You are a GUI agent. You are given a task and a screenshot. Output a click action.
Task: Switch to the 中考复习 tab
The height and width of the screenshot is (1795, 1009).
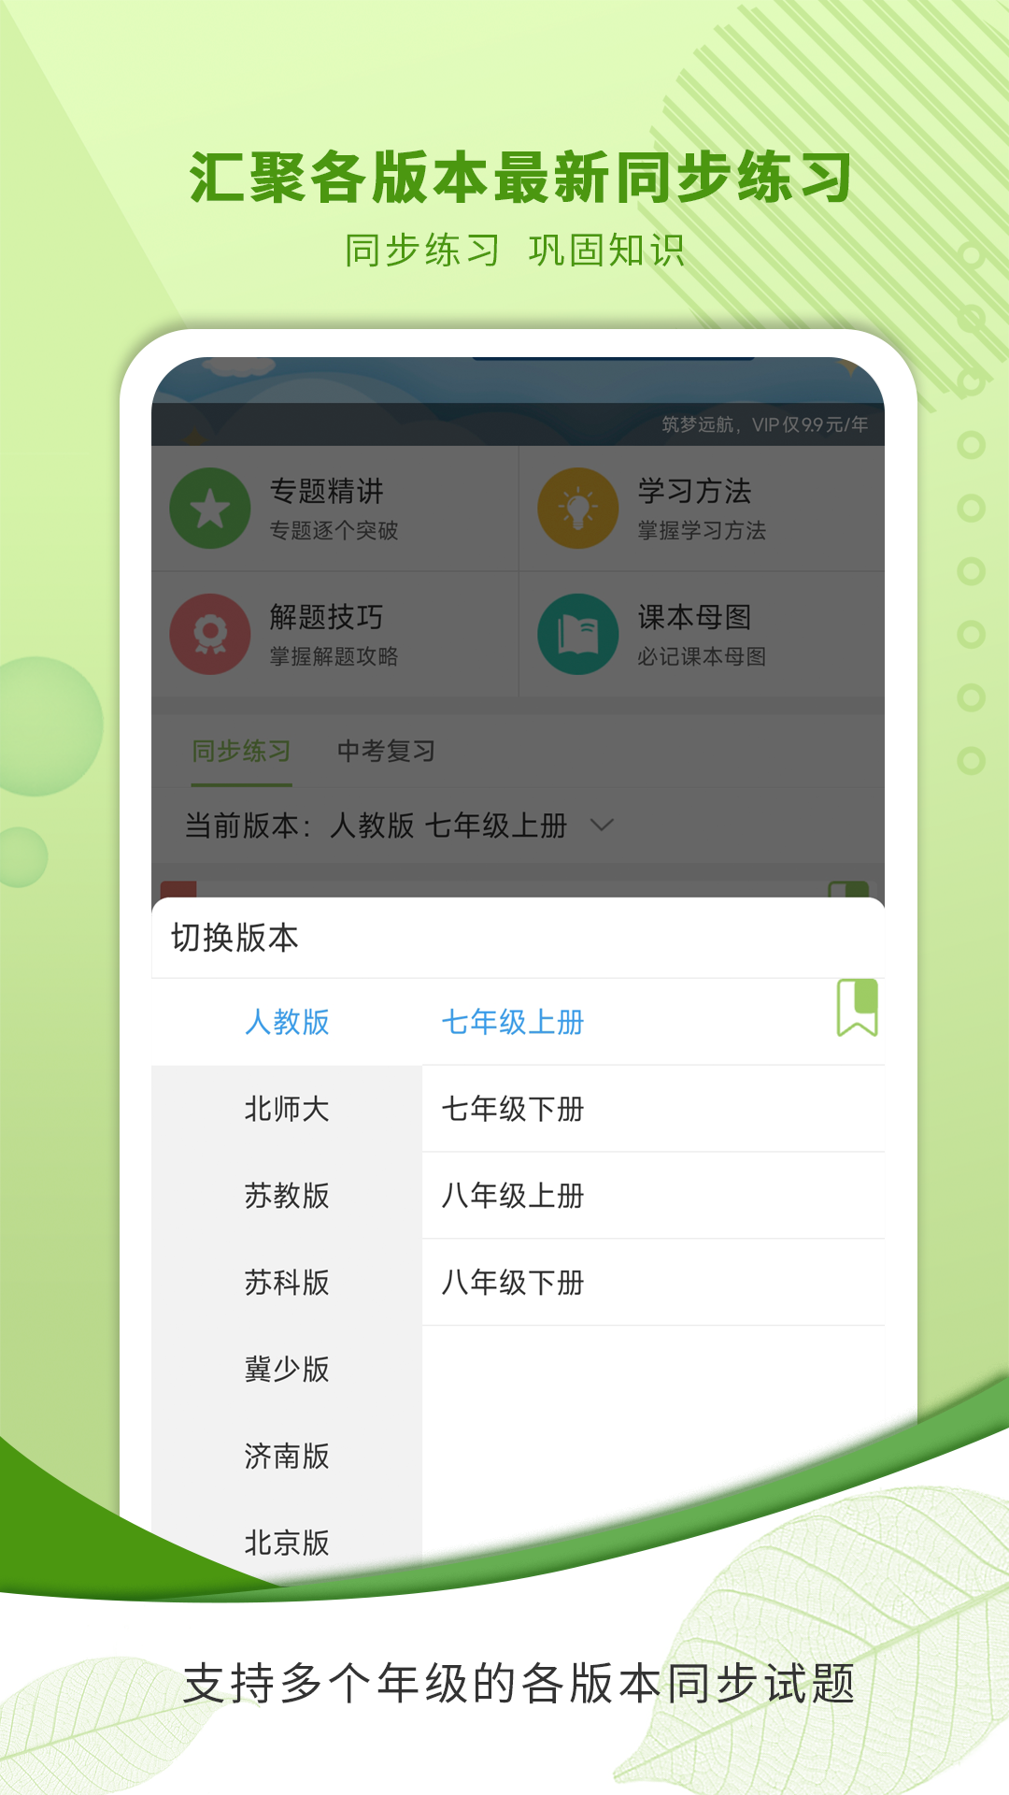click(x=386, y=751)
